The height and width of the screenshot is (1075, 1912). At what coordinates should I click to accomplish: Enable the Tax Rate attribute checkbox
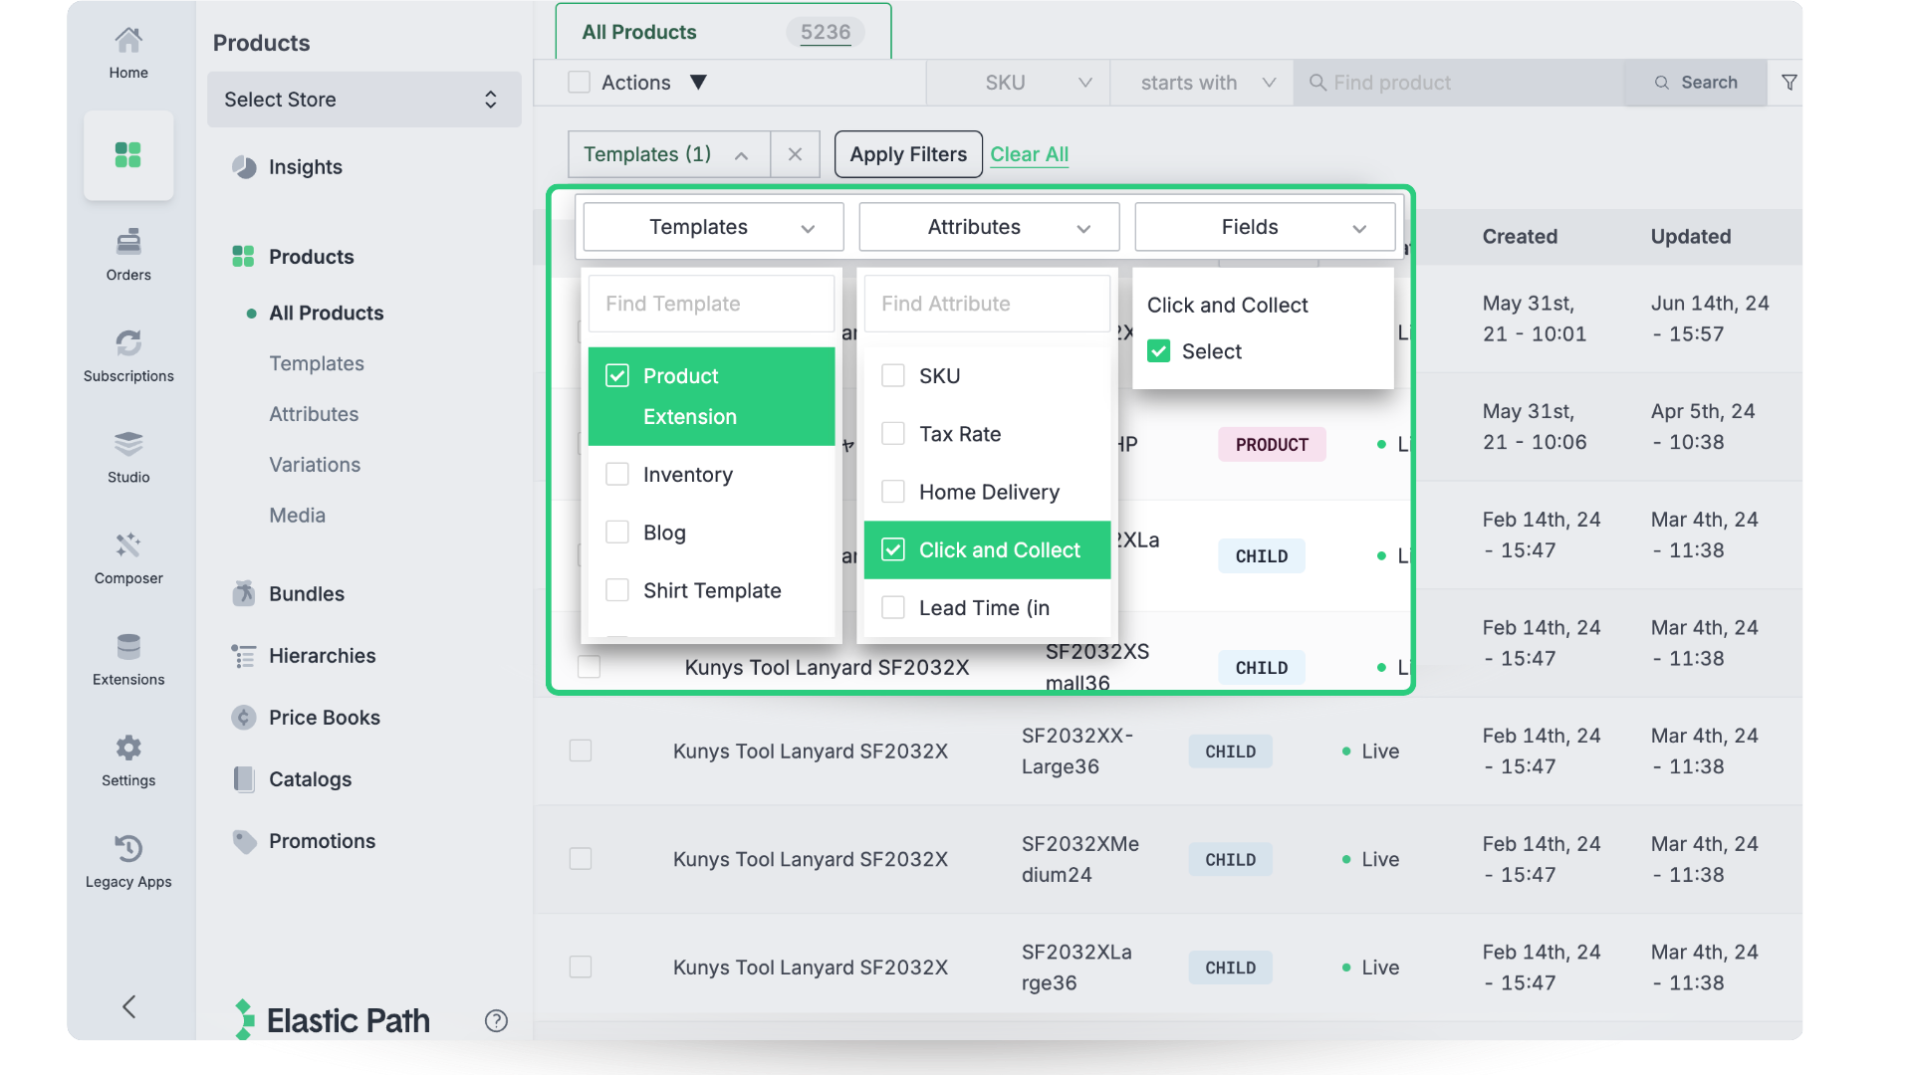(893, 434)
